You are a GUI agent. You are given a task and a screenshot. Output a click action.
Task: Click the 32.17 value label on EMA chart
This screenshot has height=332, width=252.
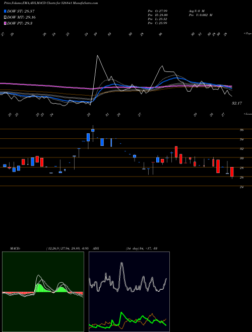237,103
